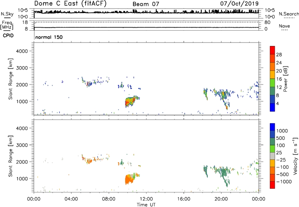Click the 'Freq. [MHz]' axis label
The height and width of the screenshot is (207, 299).
click(7, 25)
